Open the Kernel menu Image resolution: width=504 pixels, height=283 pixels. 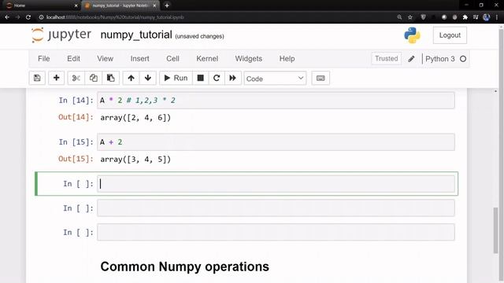(x=207, y=59)
